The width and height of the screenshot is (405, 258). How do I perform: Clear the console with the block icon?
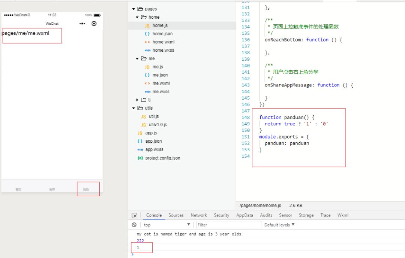(x=134, y=225)
